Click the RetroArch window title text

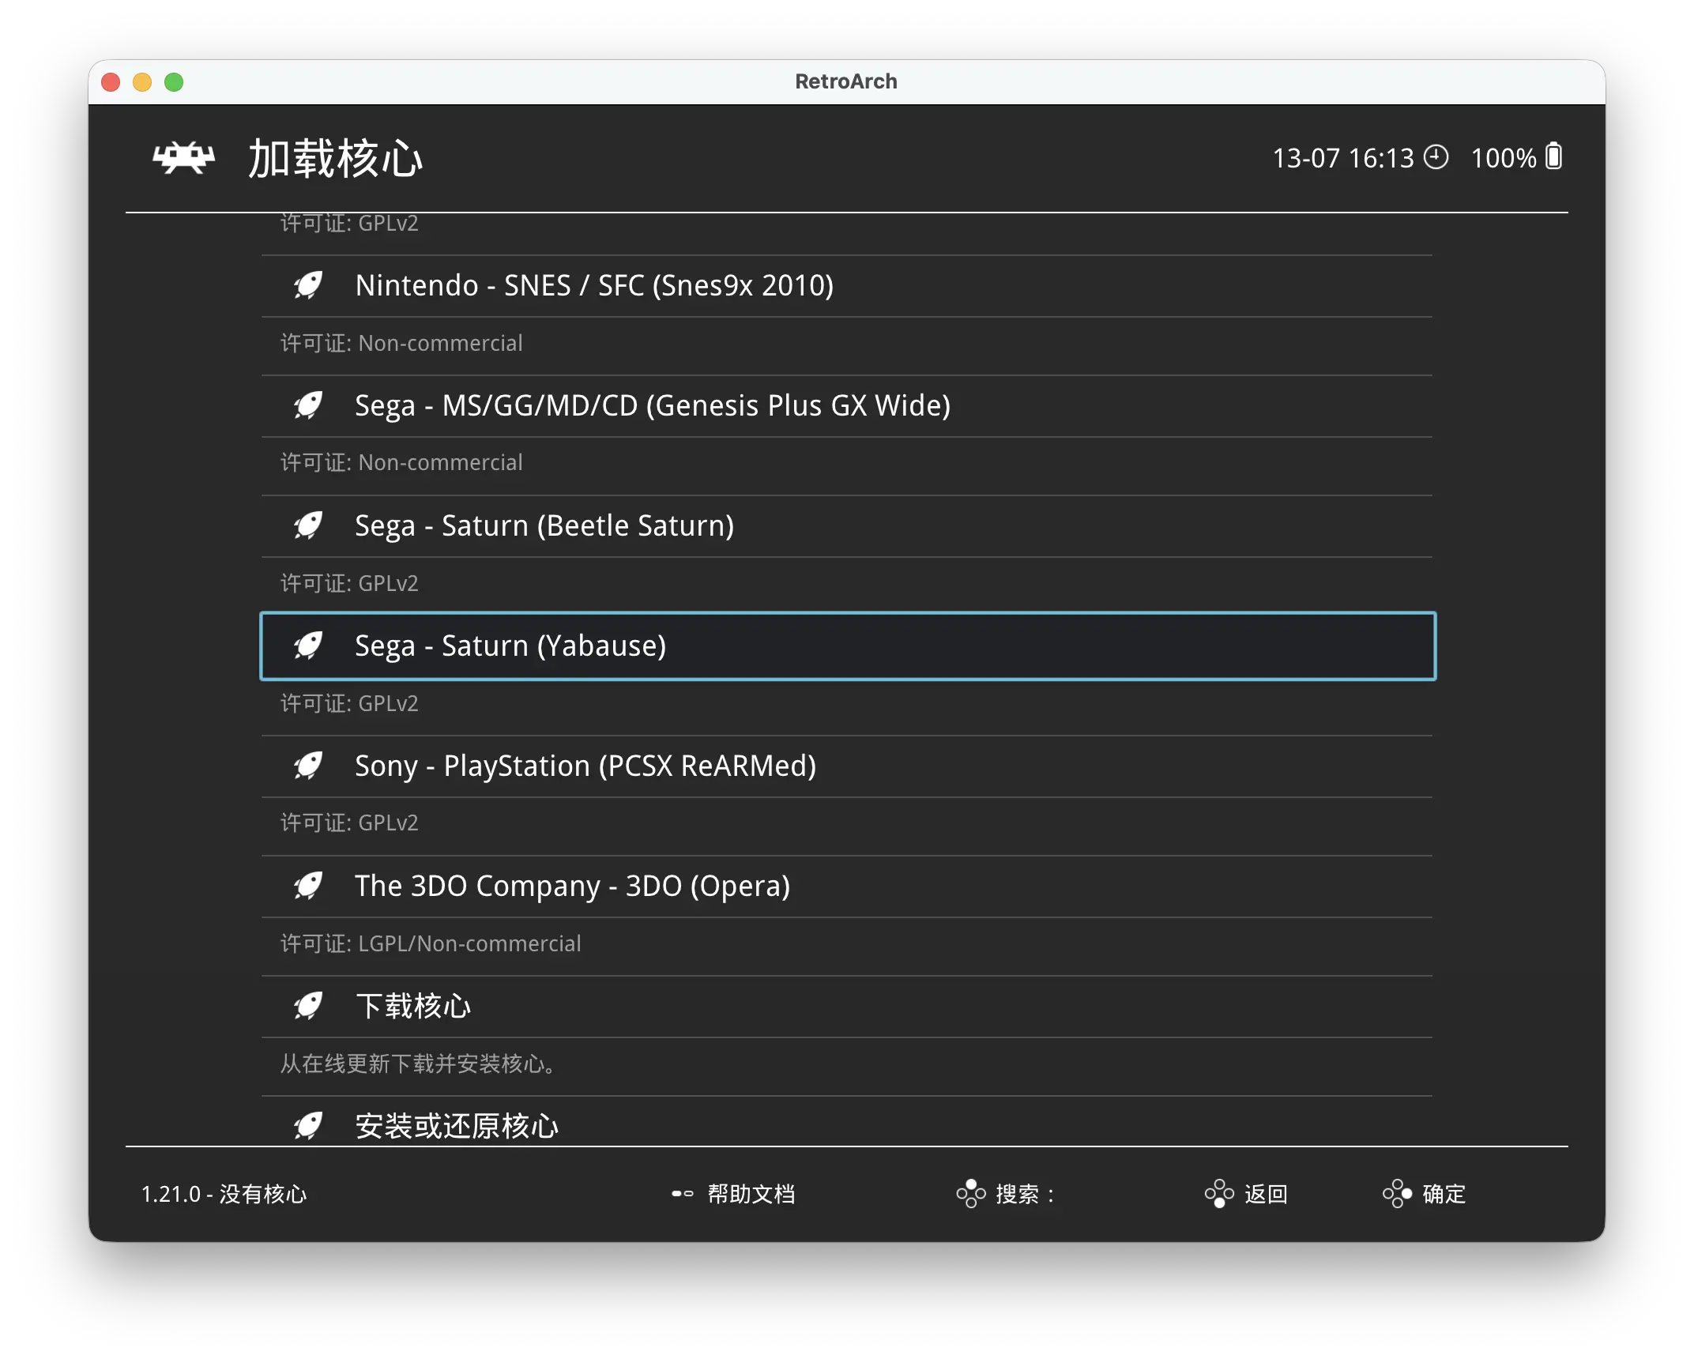[x=846, y=81]
